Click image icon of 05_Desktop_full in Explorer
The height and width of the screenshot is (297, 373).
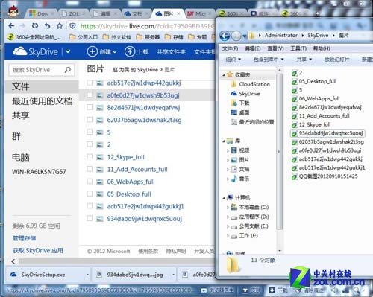click(295, 82)
